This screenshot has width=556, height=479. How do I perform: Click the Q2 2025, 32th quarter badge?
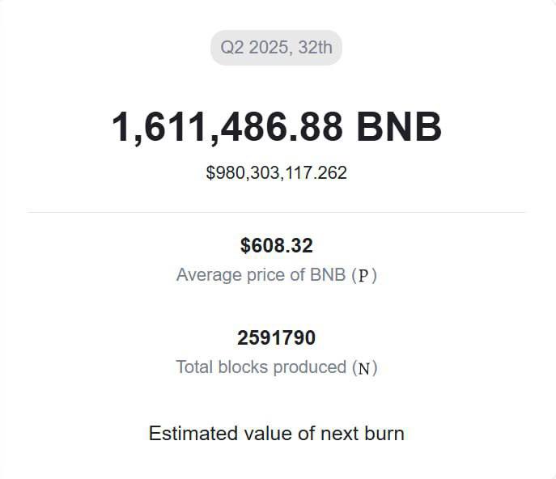pos(276,48)
